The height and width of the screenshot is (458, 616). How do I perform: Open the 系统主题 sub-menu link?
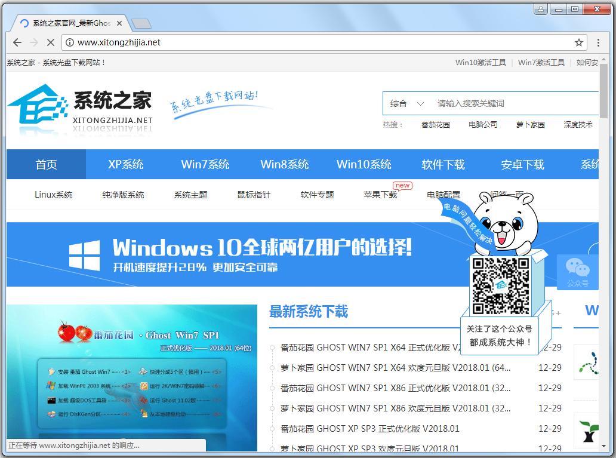190,195
